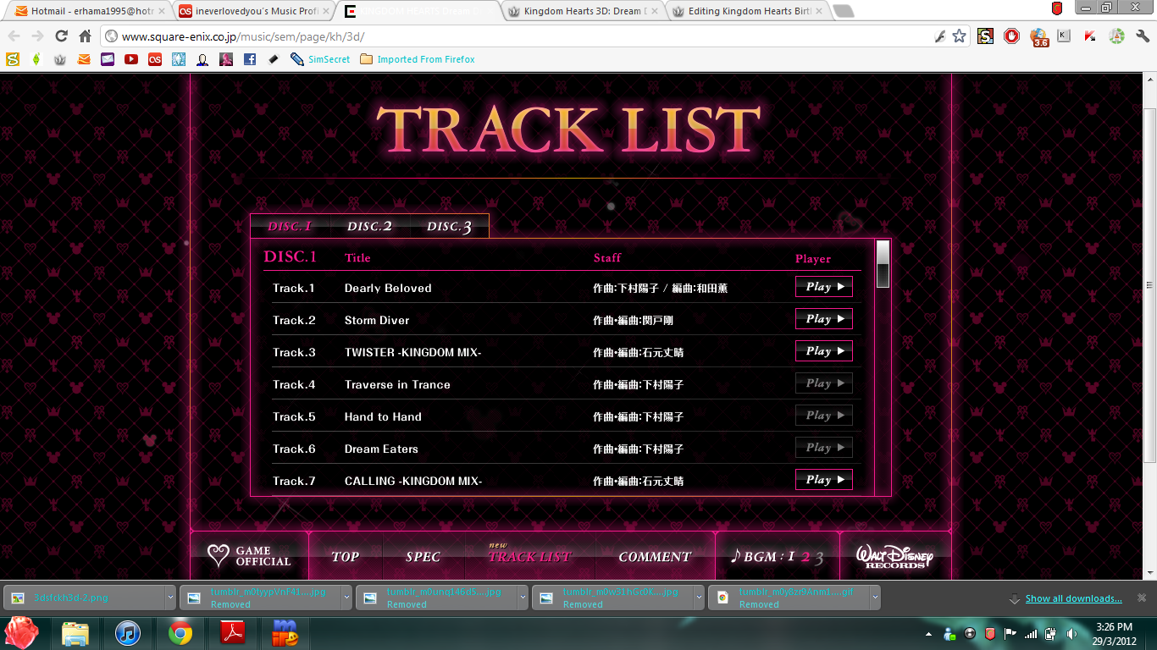Click the Show all downloads link
Screen dimensions: 1157x650
pyautogui.click(x=1073, y=598)
